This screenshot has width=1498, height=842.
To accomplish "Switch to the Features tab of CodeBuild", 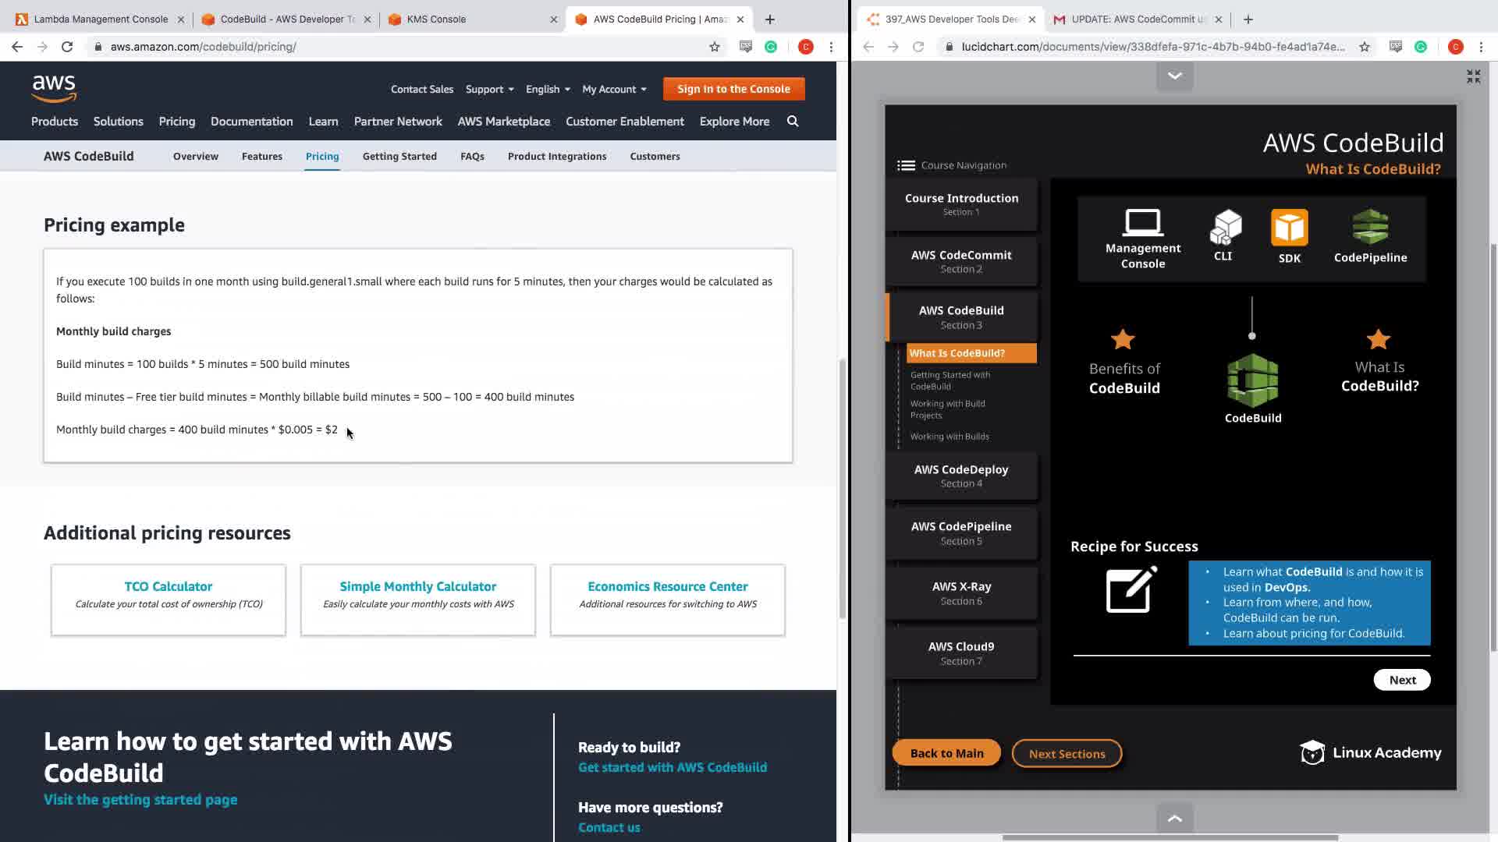I will [x=261, y=157].
